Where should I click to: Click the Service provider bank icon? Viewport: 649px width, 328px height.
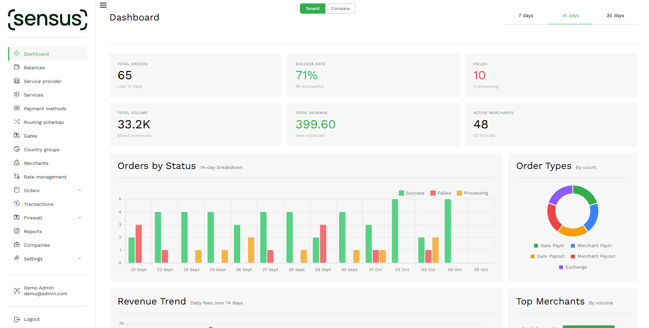tap(17, 81)
